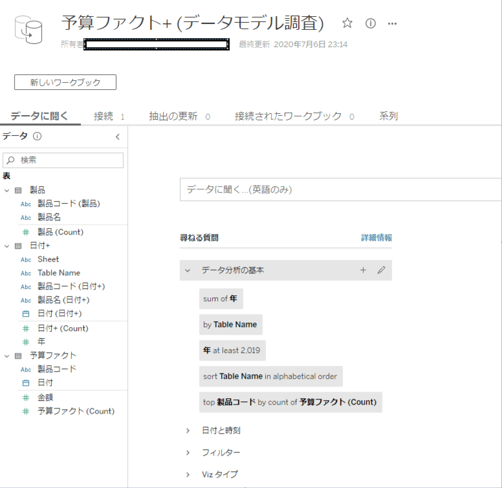Click Abc icon of 製品コード (製品)
The width and height of the screenshot is (502, 488).
tap(26, 204)
